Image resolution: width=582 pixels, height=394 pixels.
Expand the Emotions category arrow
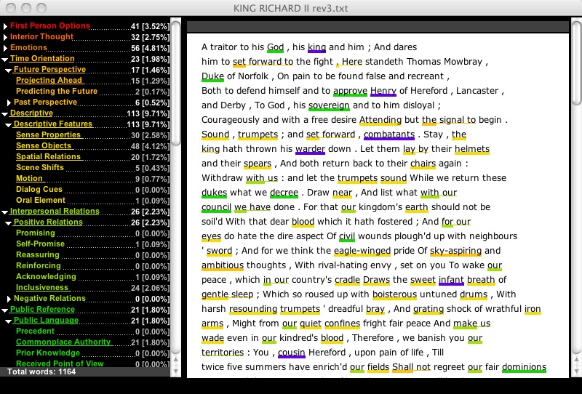[x=5, y=48]
